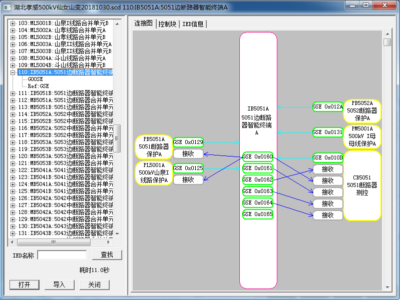Collapse the 110:IB5051A tree node

click(x=13, y=72)
